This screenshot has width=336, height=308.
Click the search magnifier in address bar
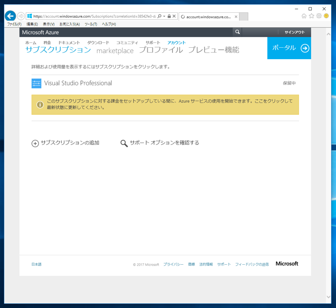pos(160,16)
